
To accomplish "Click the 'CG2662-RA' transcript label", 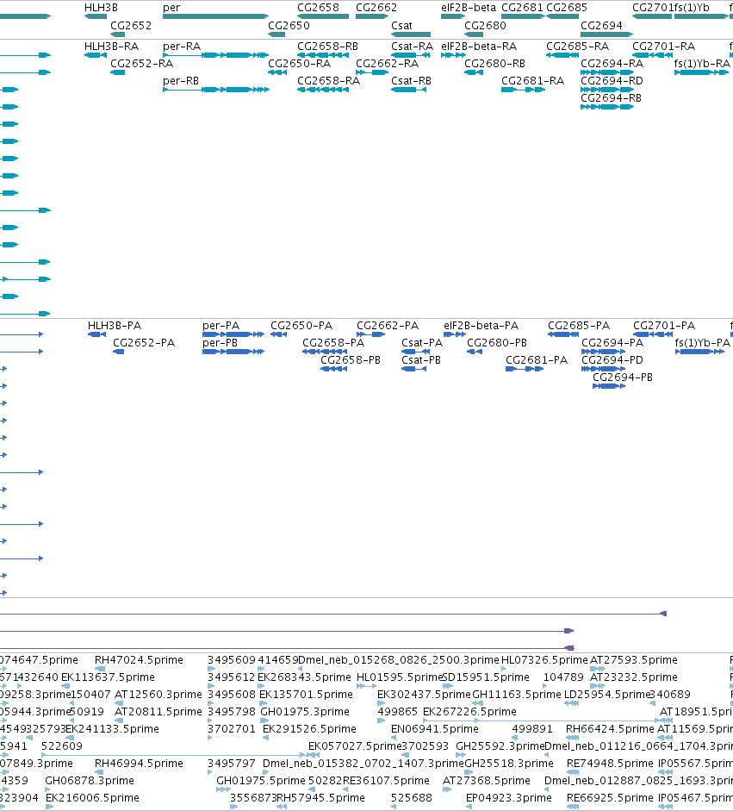I will point(387,63).
